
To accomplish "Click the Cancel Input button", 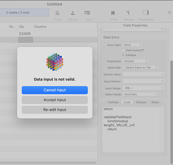I will pos(55,90).
